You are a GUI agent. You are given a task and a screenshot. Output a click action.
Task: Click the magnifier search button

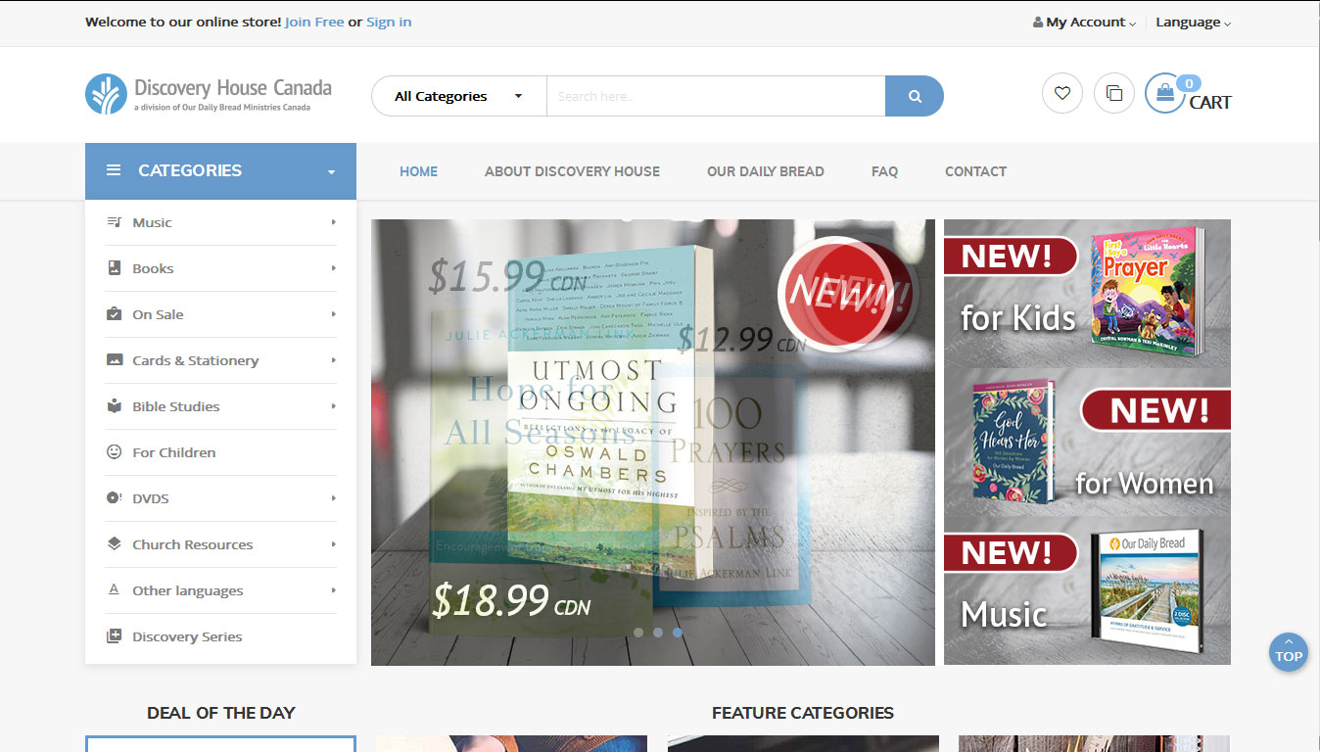[915, 96]
